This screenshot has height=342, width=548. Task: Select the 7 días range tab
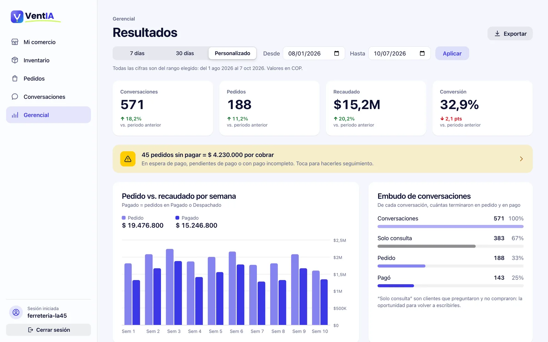137,53
